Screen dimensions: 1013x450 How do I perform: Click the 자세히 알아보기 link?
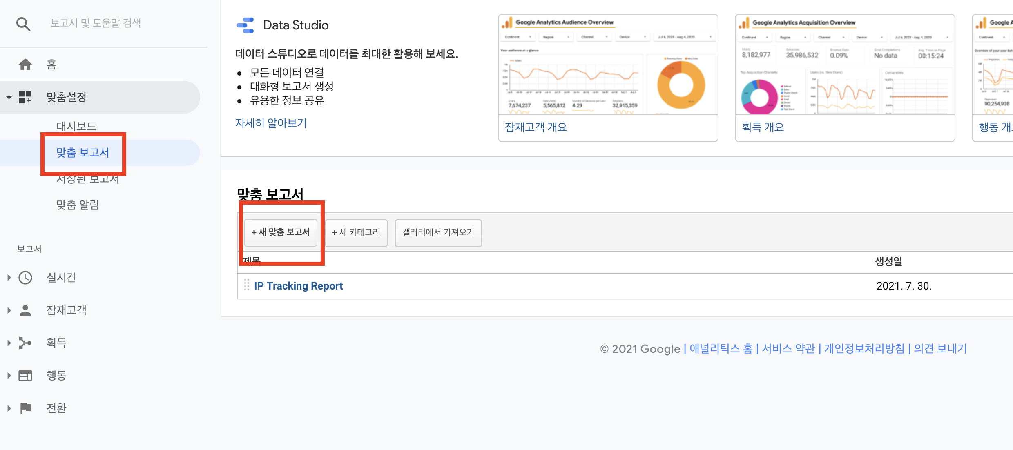pos(271,123)
